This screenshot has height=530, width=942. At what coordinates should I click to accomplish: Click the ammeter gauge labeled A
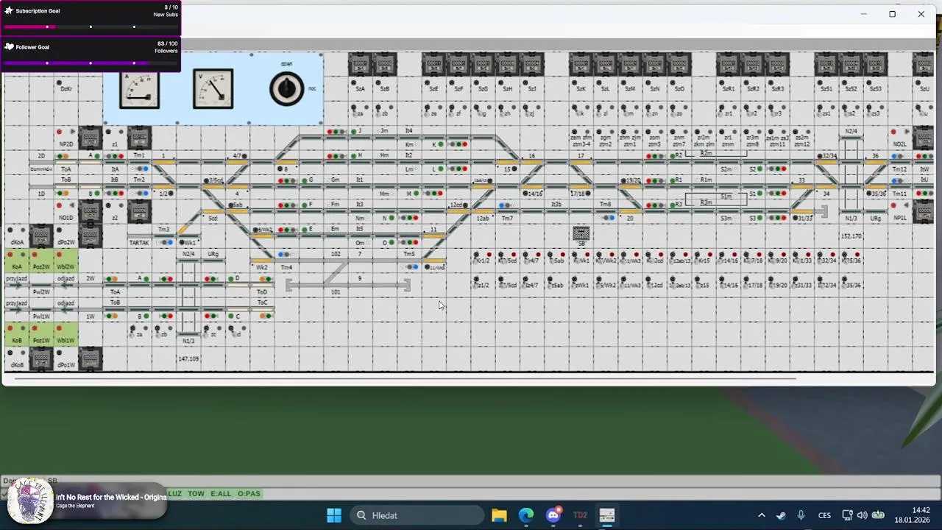(139, 89)
